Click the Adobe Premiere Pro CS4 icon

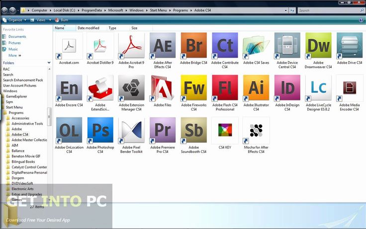click(x=163, y=130)
